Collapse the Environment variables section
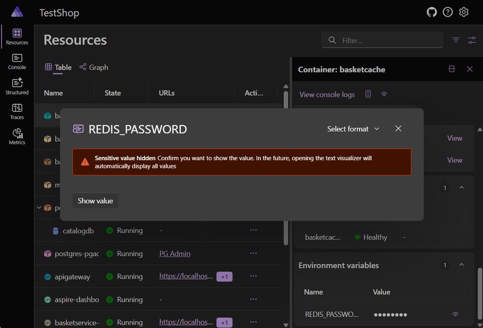Image resolution: width=483 pixels, height=328 pixels. (x=461, y=265)
